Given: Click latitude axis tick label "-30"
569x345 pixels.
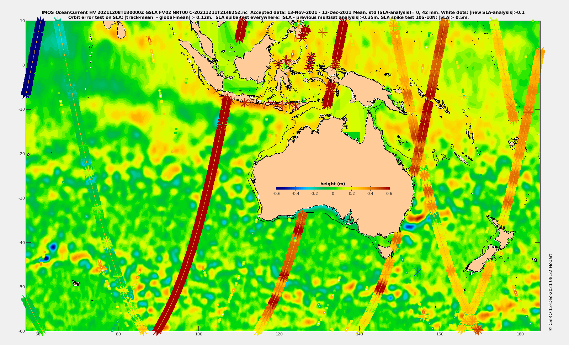Looking at the screenshot, I should pyautogui.click(x=22, y=198).
